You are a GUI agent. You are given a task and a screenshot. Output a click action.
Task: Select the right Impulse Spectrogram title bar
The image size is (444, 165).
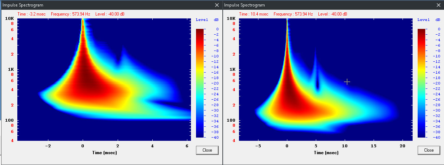[328, 5]
